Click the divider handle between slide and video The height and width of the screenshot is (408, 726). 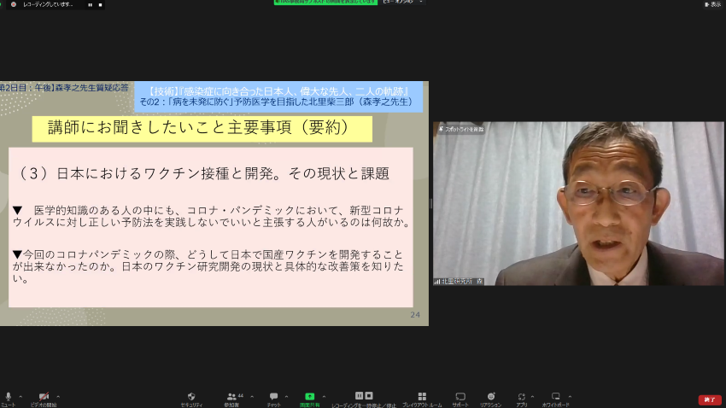pos(430,204)
